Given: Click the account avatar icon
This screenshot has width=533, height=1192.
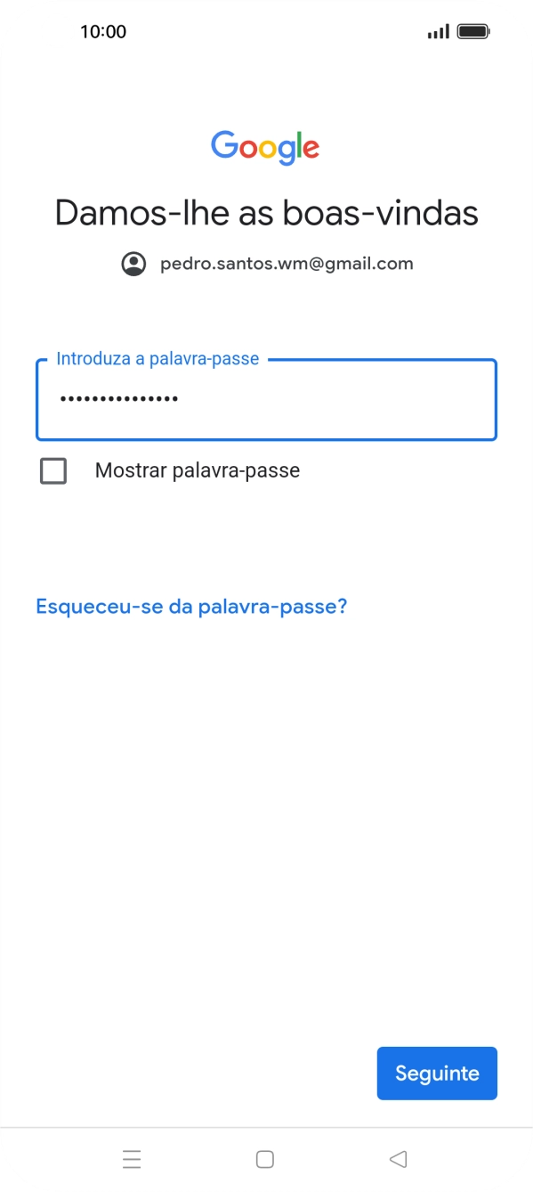Looking at the screenshot, I should (133, 263).
